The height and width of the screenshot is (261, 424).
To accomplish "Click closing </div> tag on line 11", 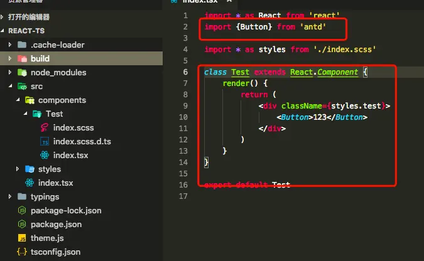I will pos(272,129).
